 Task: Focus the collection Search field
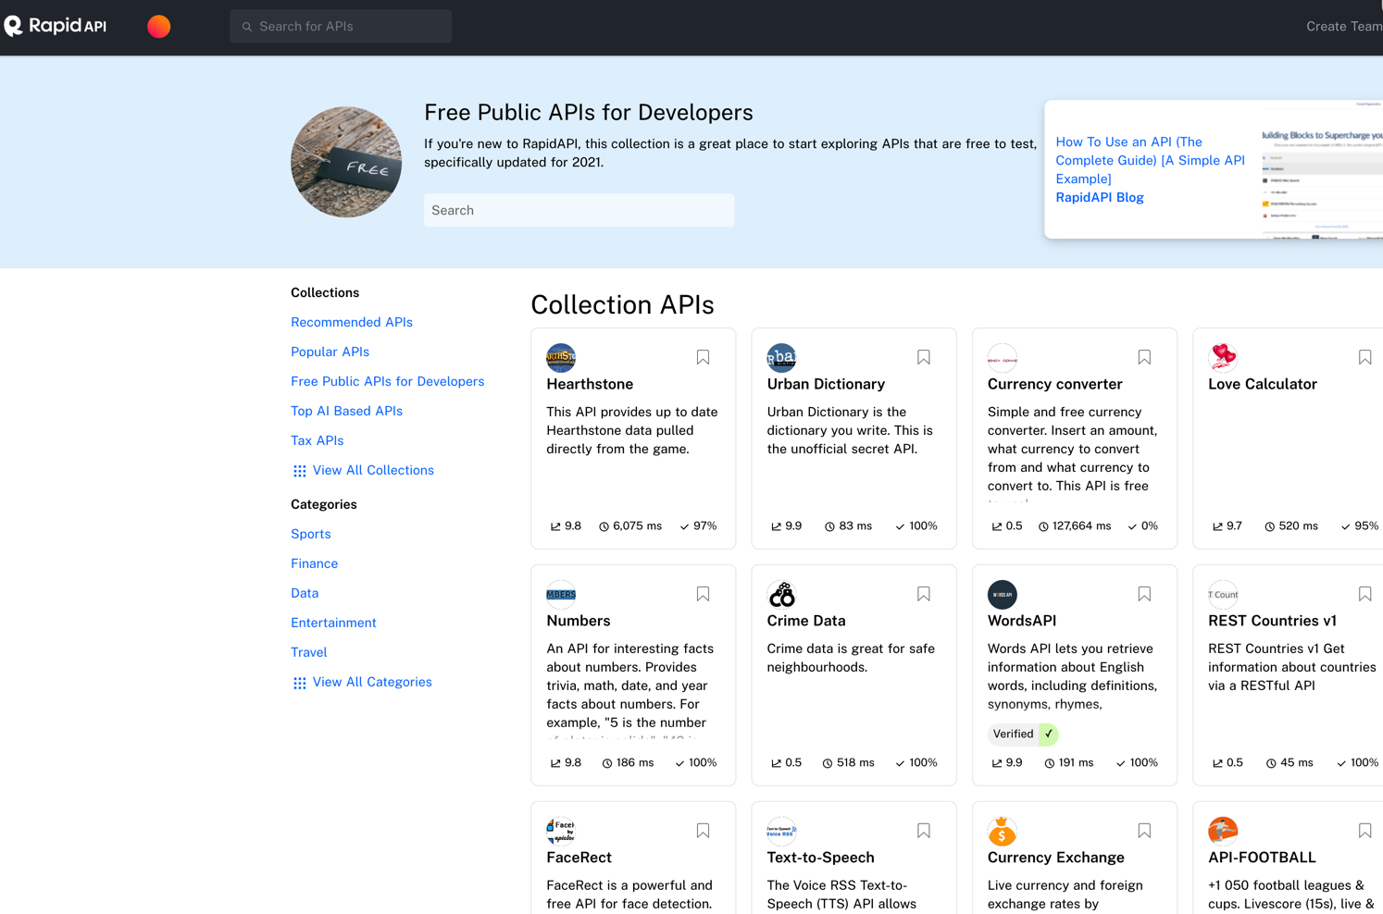579,210
